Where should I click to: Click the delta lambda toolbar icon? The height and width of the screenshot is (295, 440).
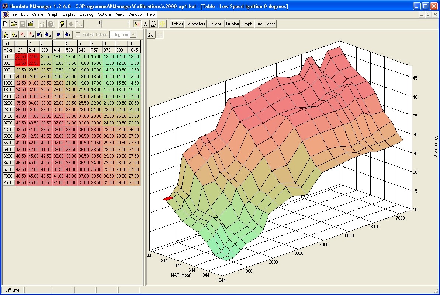pyautogui.click(x=153, y=24)
